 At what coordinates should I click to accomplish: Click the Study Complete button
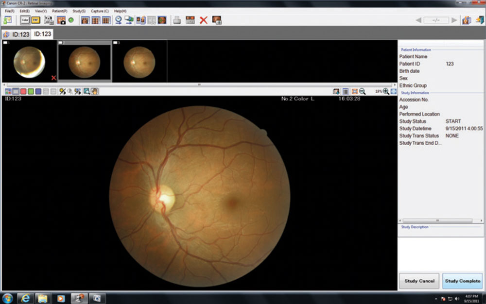coord(463,281)
